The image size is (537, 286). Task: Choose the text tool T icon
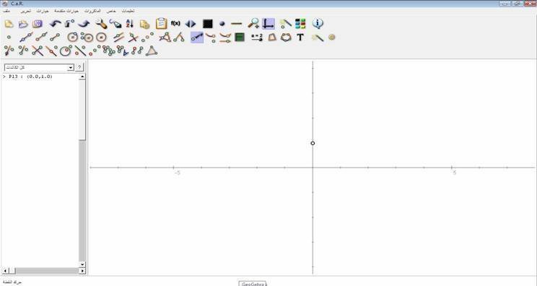click(300, 38)
